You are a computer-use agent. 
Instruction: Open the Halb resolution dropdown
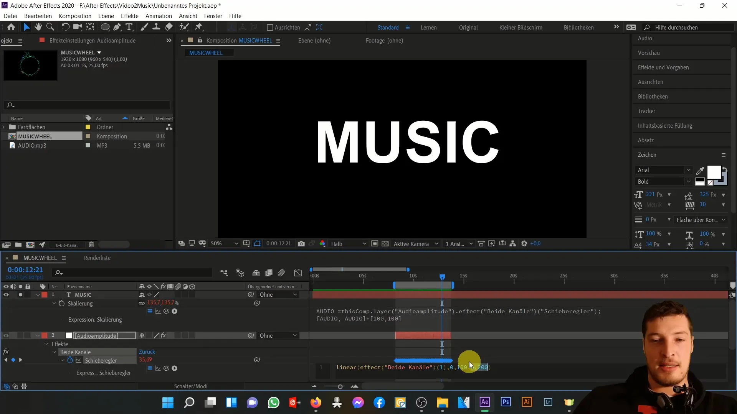click(x=348, y=244)
